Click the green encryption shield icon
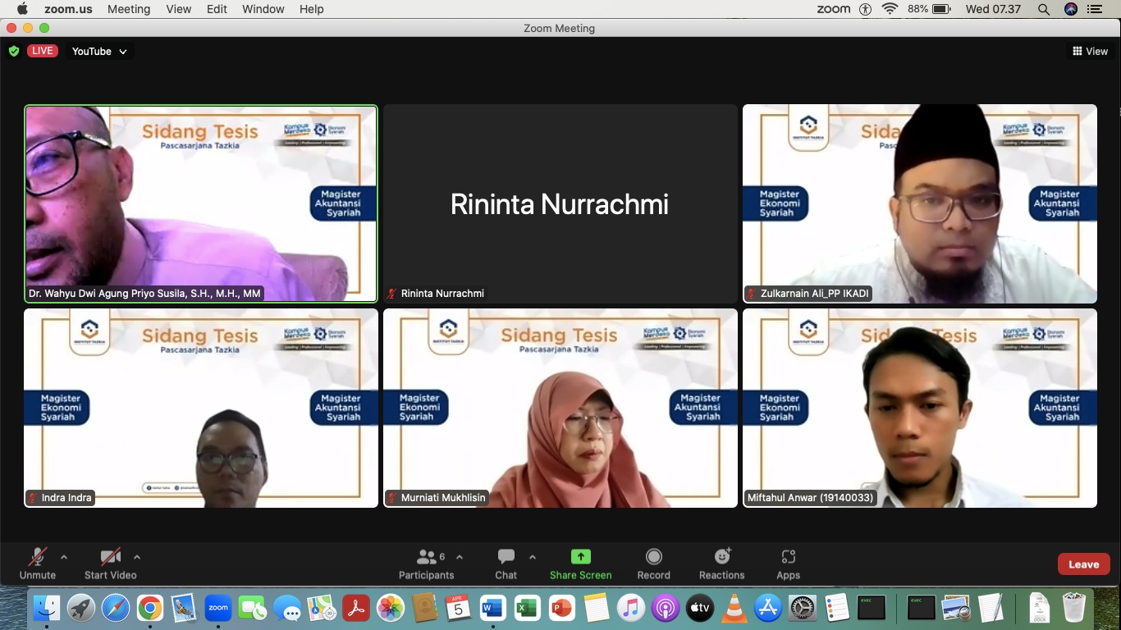This screenshot has width=1121, height=630. pyautogui.click(x=14, y=51)
